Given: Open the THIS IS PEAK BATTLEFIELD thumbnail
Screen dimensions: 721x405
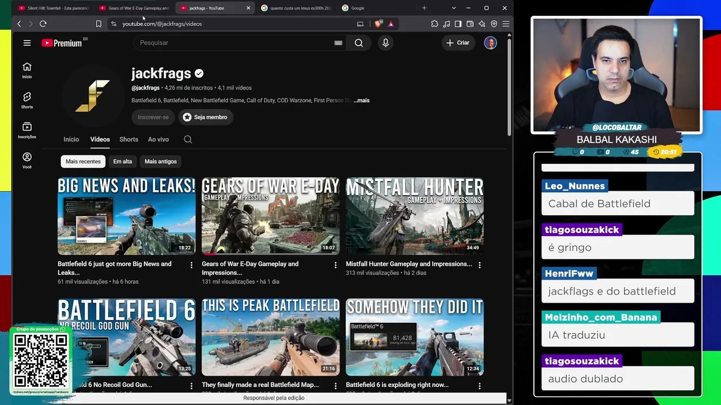Looking at the screenshot, I should point(271,337).
